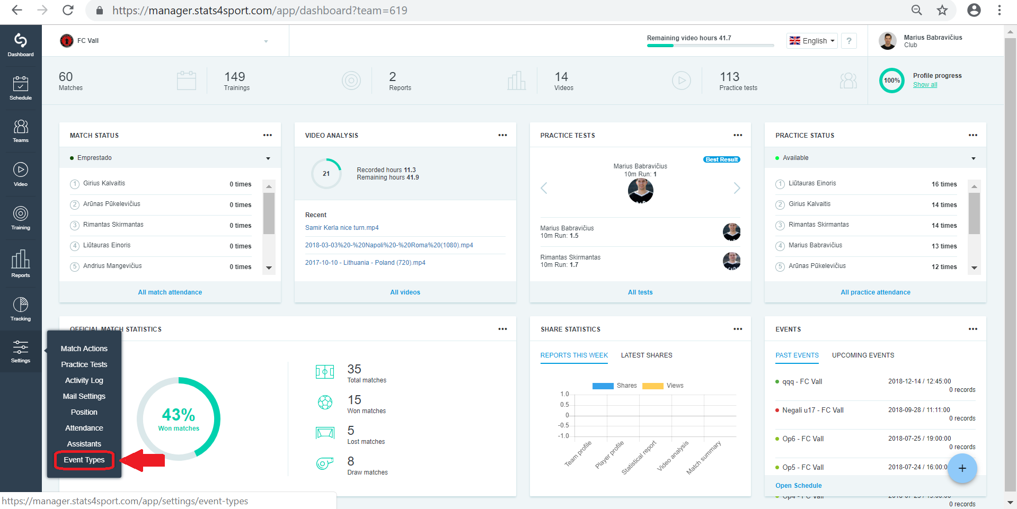The height and width of the screenshot is (509, 1017).
Task: Select Event Types in settings menu
Action: [84, 460]
